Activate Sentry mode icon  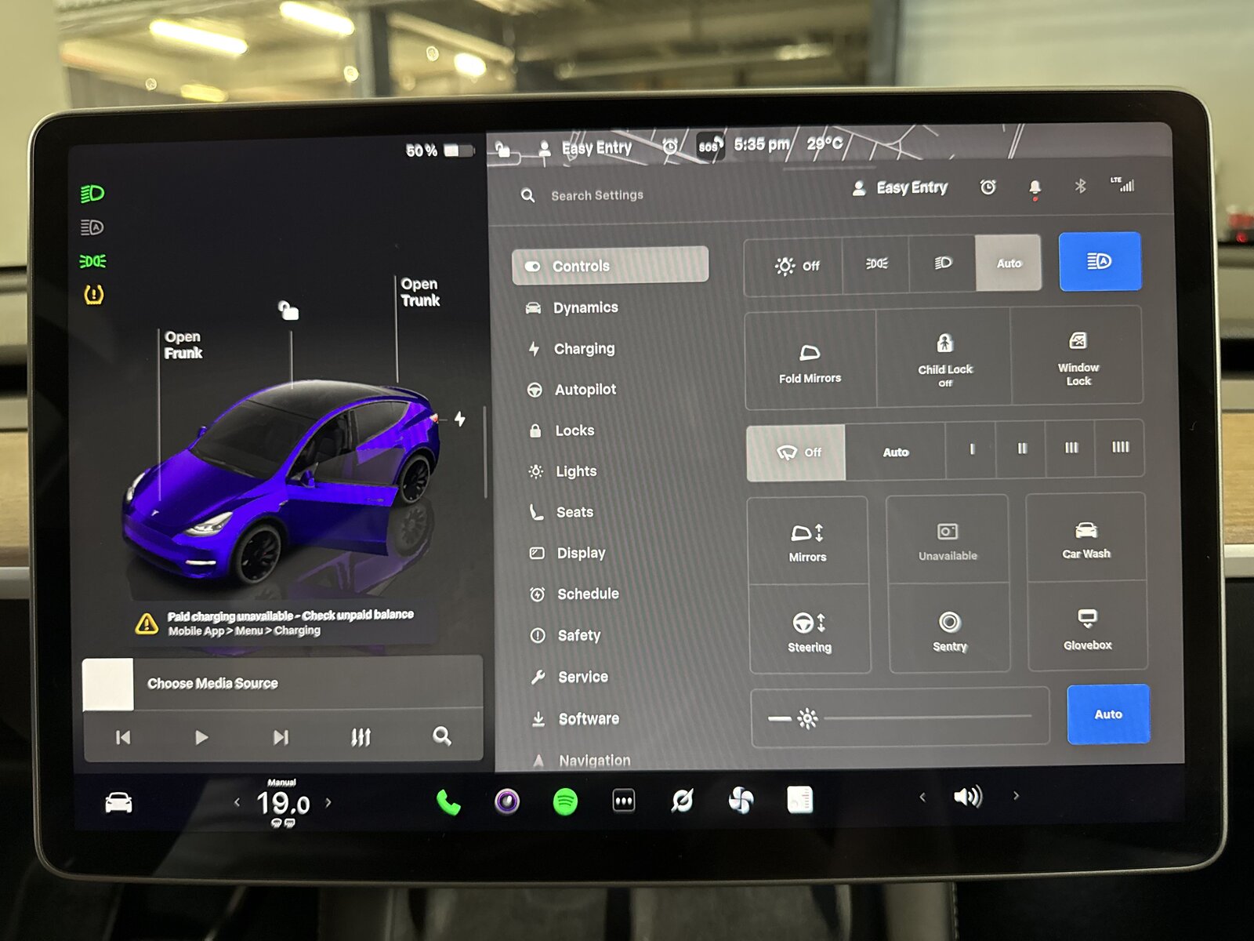tap(949, 629)
